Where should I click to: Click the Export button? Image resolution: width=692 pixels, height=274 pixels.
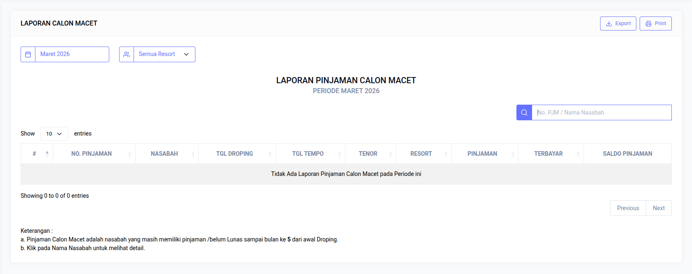tap(618, 23)
